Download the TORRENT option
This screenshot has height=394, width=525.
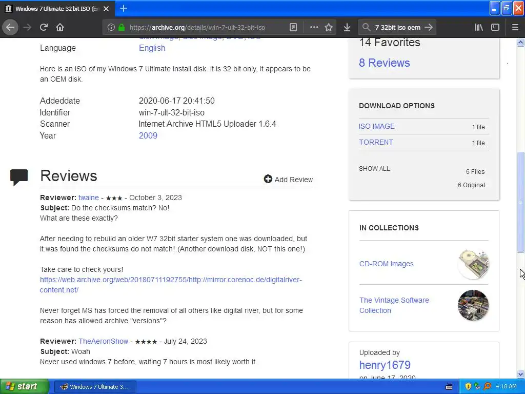[x=376, y=142]
